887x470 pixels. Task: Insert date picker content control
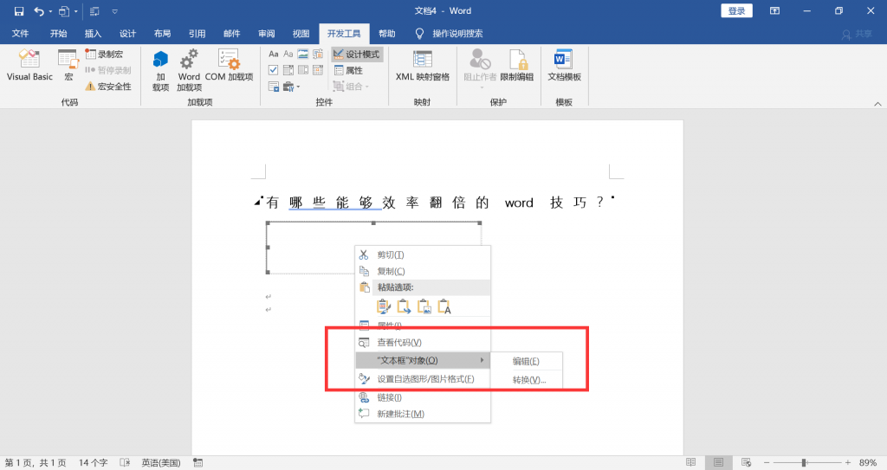[x=318, y=70]
